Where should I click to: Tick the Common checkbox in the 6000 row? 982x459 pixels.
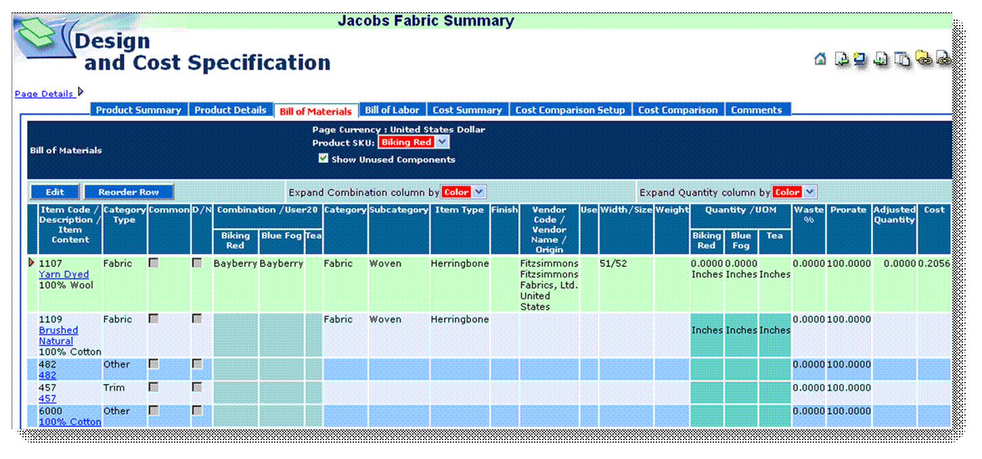coord(154,410)
